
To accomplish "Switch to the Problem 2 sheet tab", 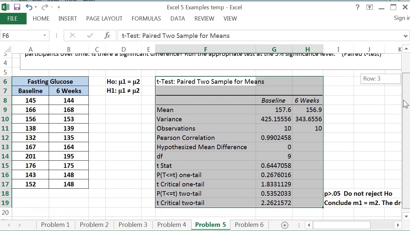I will click(94, 225).
